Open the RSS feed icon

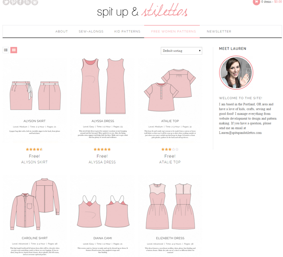[x=27, y=2]
